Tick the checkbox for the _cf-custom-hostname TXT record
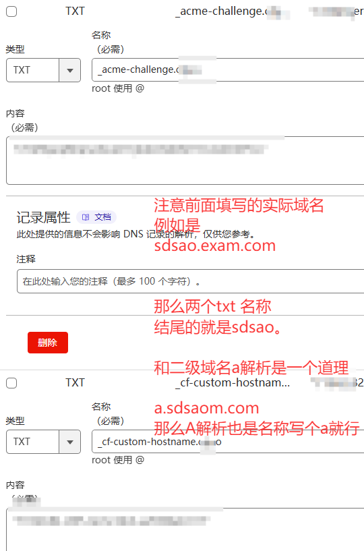This screenshot has width=364, height=551. pos(11,383)
